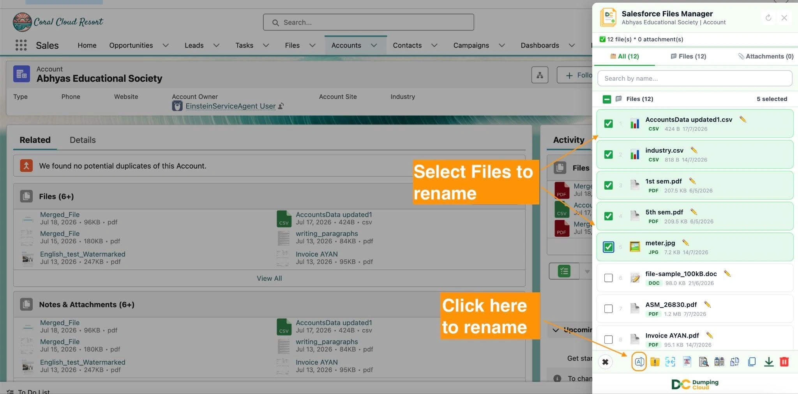Open the Files (6+) related list heading
This screenshot has height=394, width=798.
56,196
